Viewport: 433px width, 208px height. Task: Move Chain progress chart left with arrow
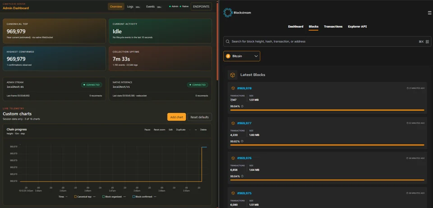tap(190, 130)
